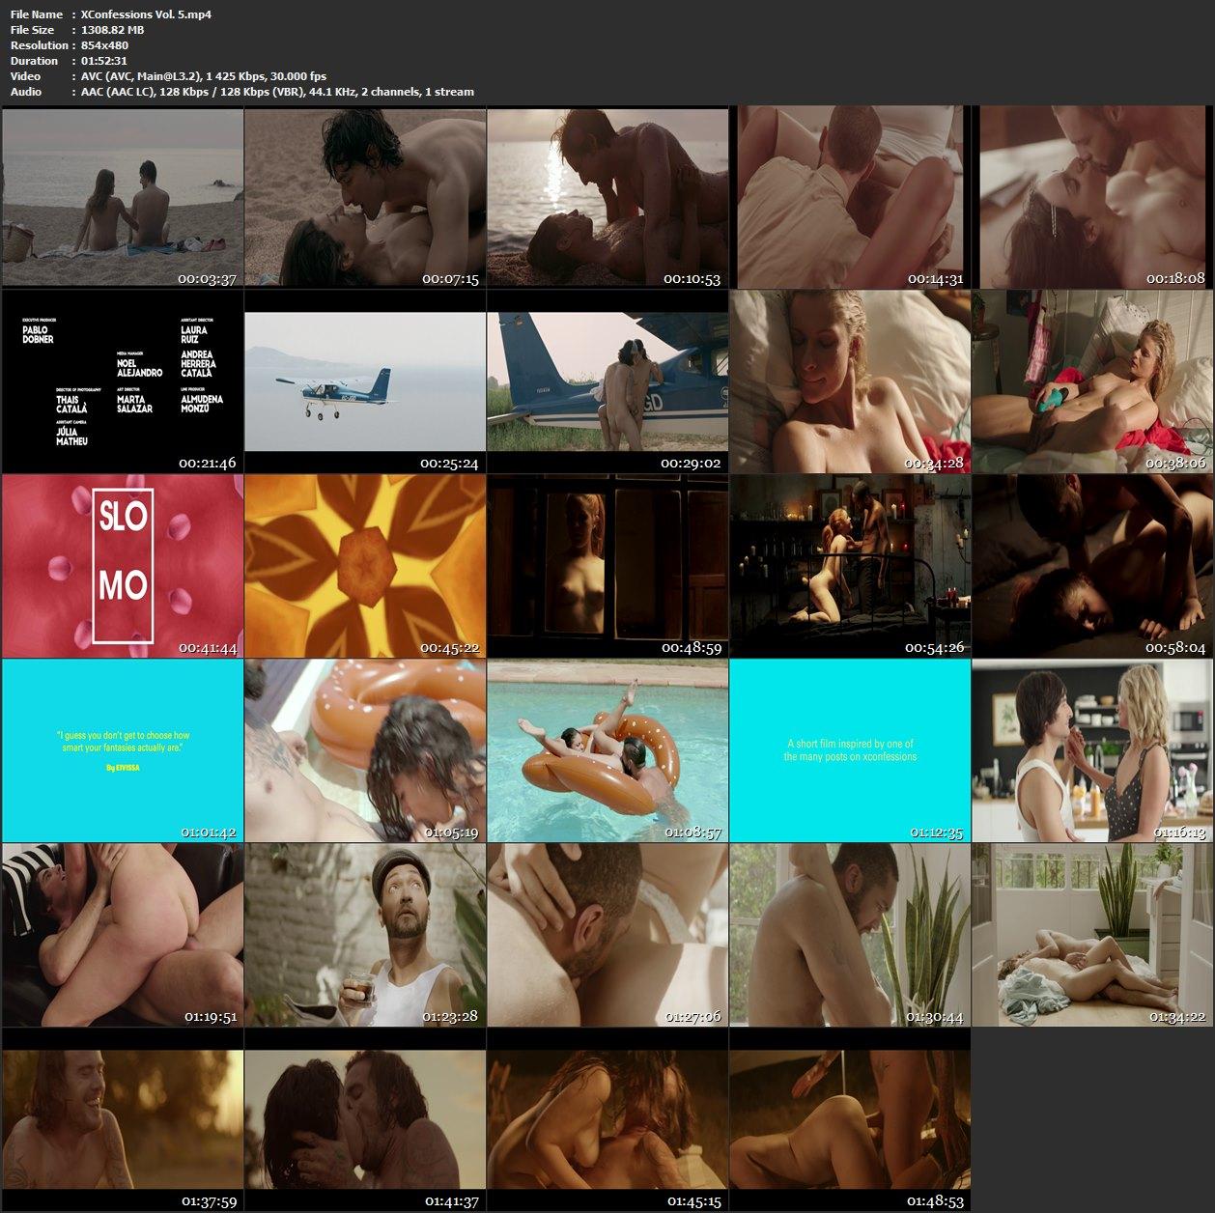Click the pool float thumbnail at 01:08:57
Screen dimensions: 1215x1213
(607, 750)
